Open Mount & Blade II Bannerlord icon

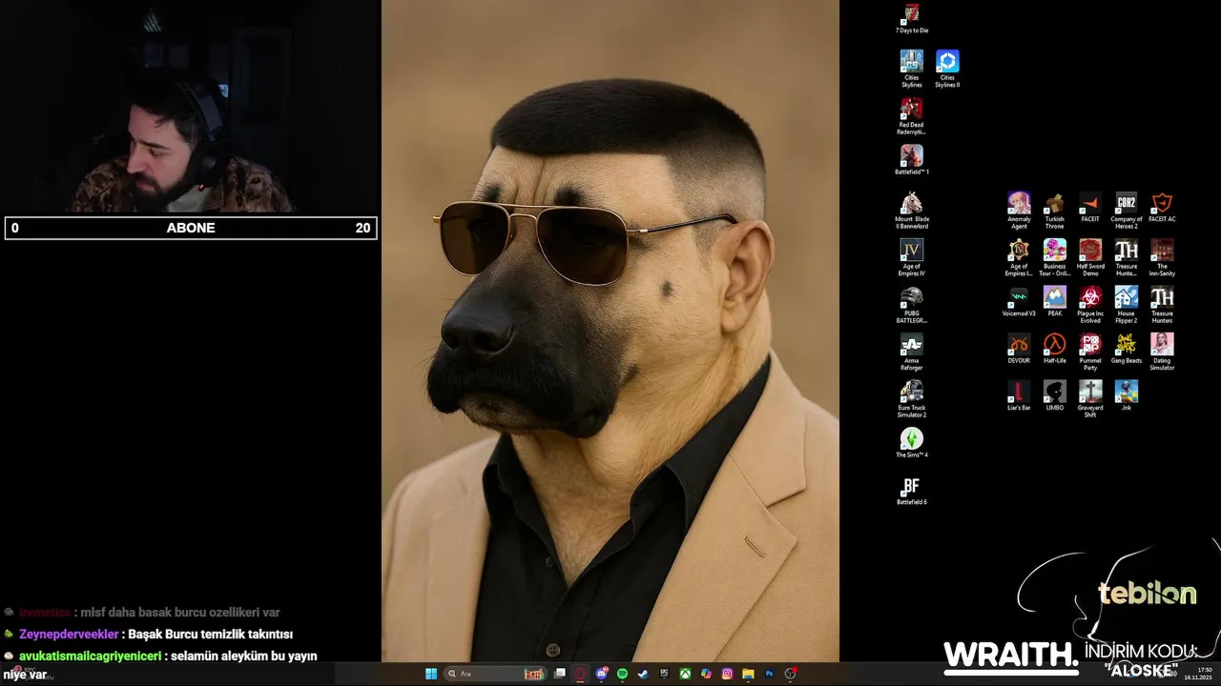pos(912,210)
